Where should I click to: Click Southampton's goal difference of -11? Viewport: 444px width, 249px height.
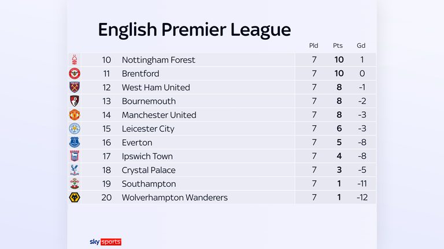click(362, 184)
